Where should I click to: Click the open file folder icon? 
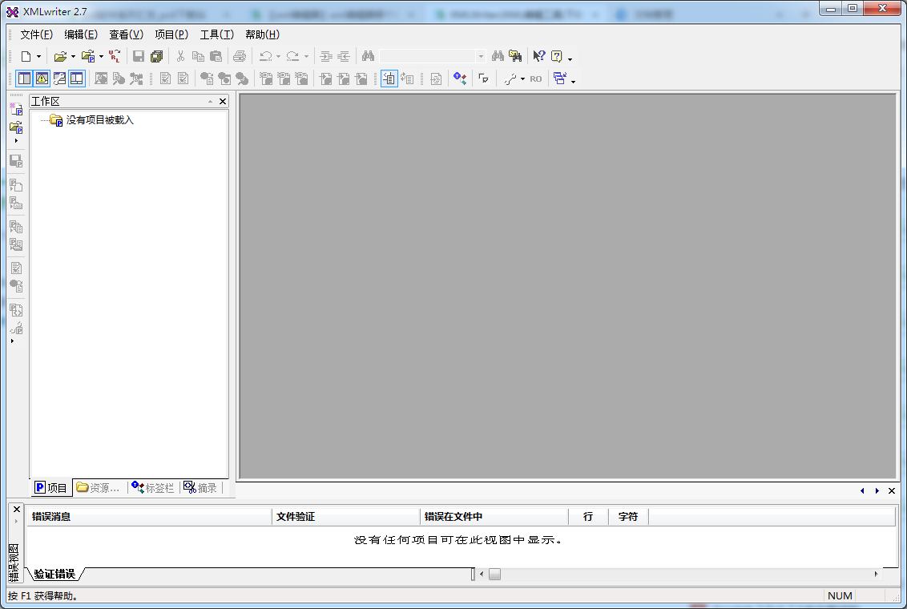click(x=60, y=56)
